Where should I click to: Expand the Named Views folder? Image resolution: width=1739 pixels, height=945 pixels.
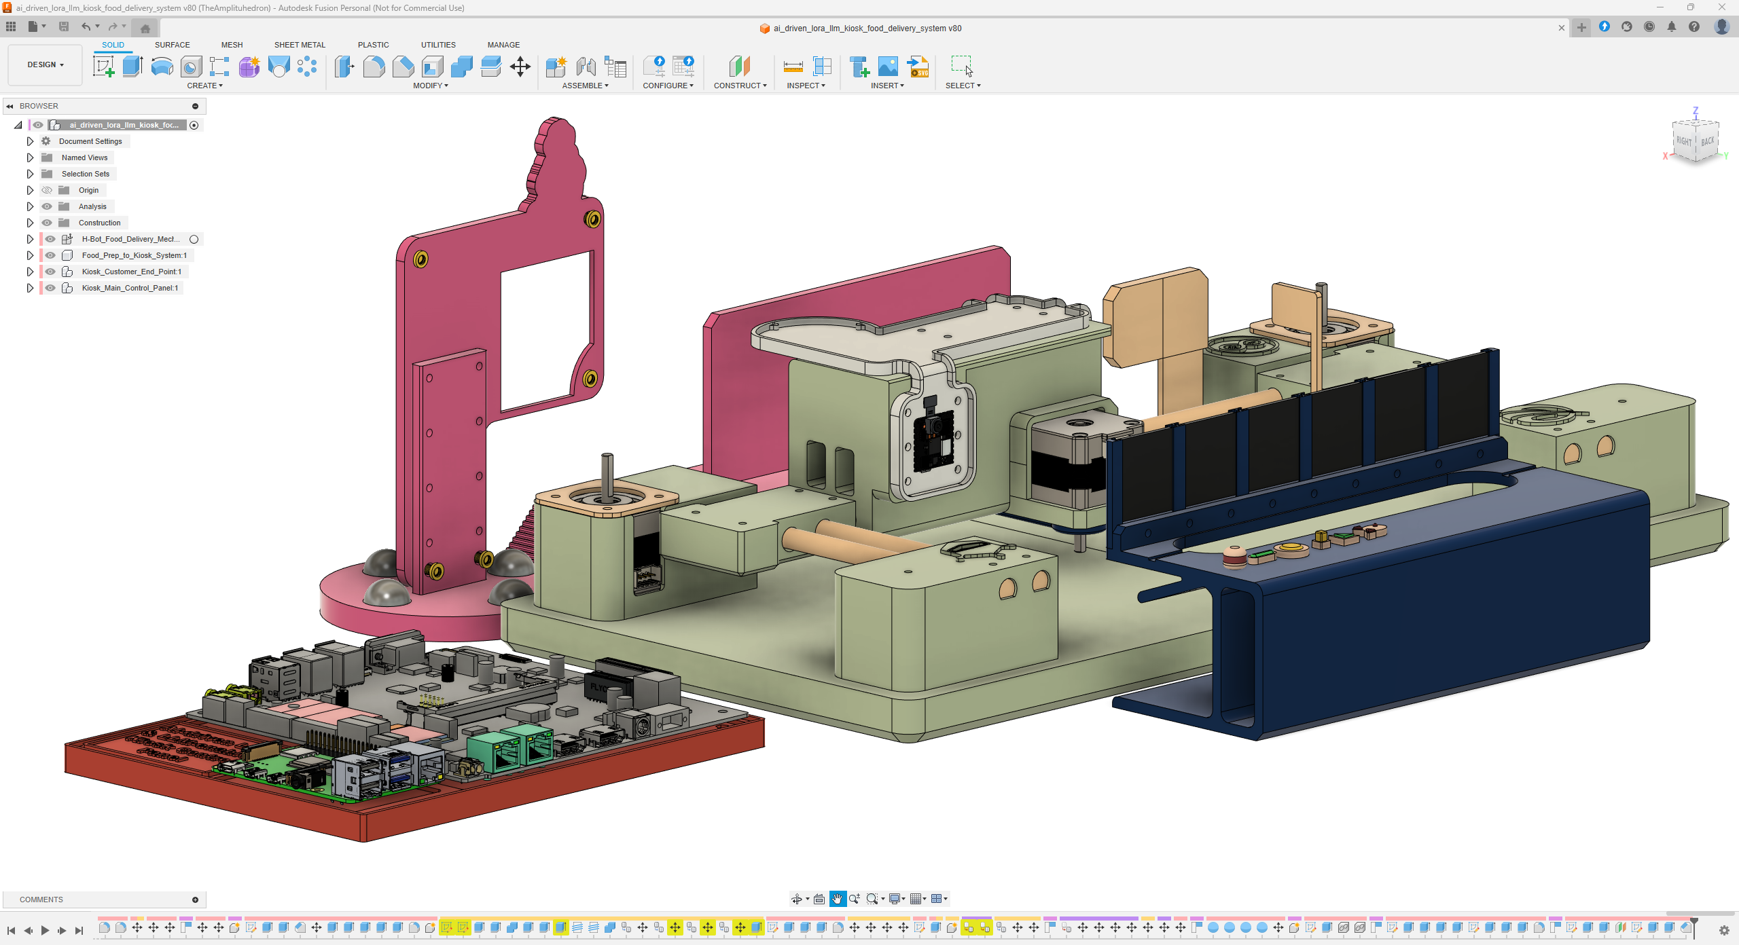30,157
